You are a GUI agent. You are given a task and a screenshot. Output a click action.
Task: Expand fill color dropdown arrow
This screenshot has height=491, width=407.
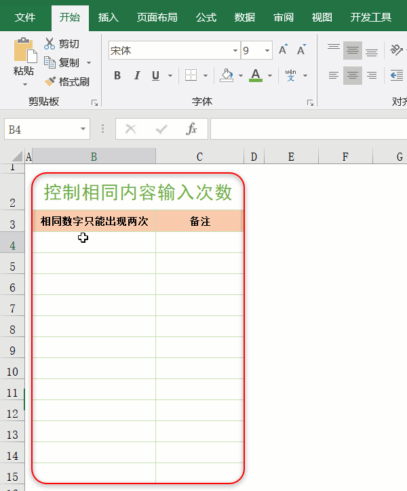pyautogui.click(x=241, y=75)
